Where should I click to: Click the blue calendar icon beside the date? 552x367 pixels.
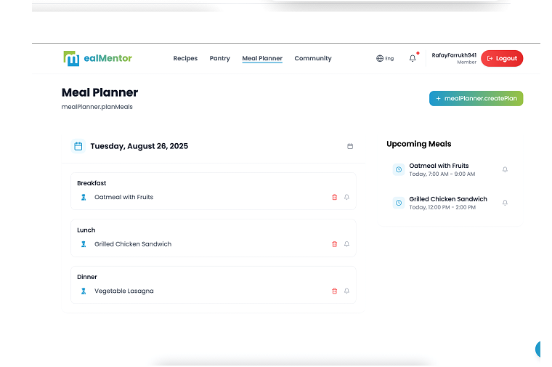[x=78, y=146]
